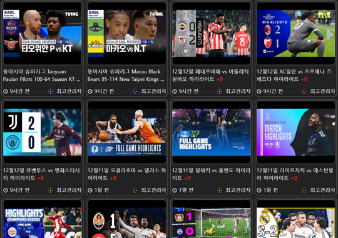Click the clock icon on the 밀워키 vs 올랜도 post
Viewport: 338px width, 238px height.
175,190
